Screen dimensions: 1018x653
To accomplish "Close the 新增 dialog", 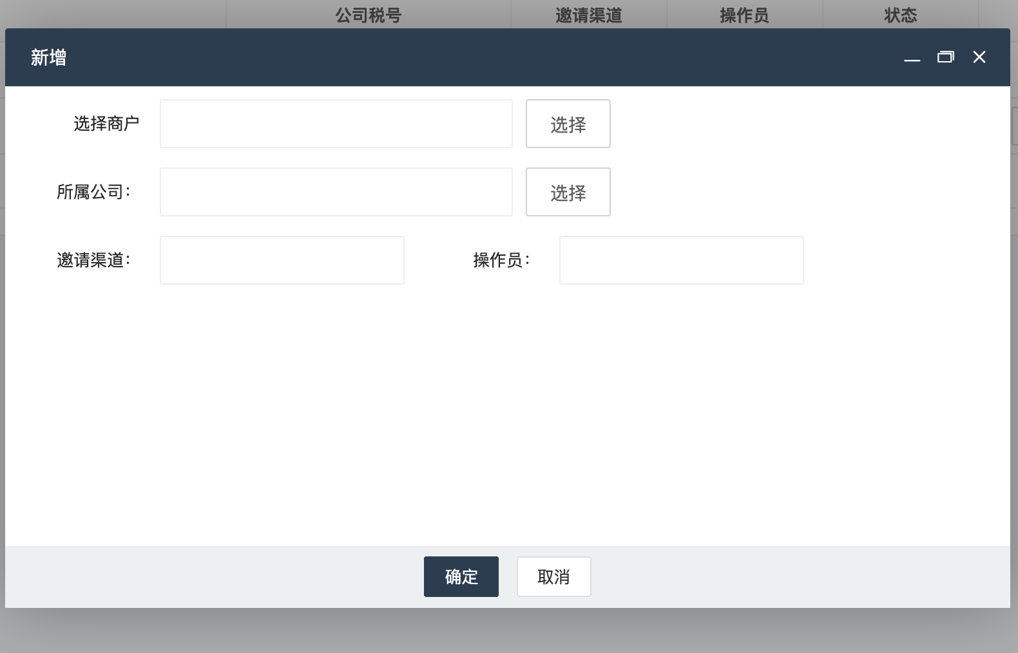I will [x=979, y=57].
